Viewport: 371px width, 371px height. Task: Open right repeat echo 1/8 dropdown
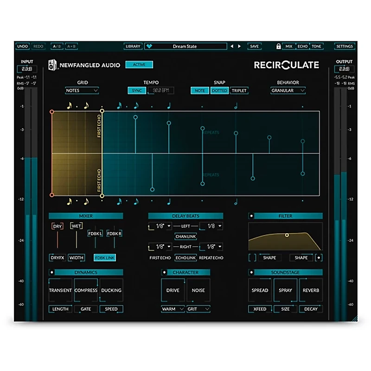click(211, 247)
